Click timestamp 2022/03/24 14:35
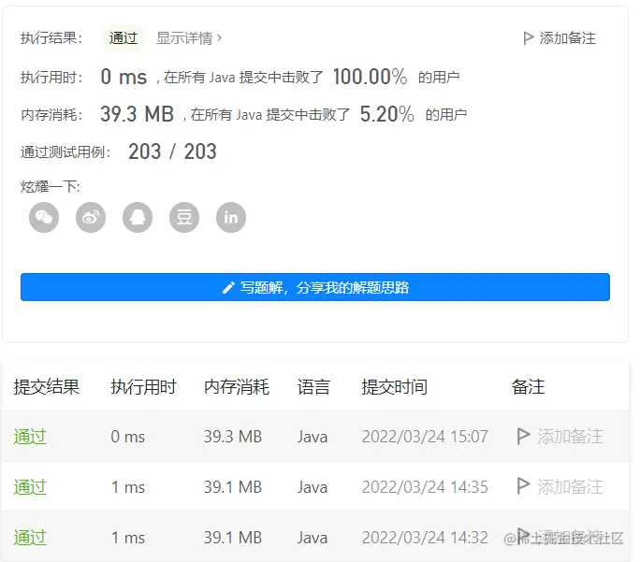Image resolution: width=640 pixels, height=562 pixels. [425, 487]
